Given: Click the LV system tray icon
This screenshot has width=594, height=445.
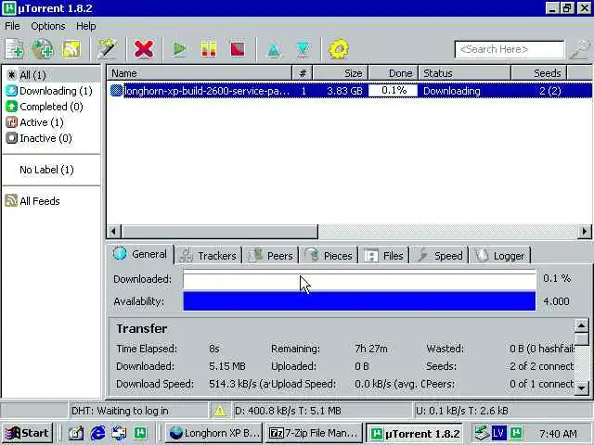Looking at the screenshot, I should [x=499, y=433].
